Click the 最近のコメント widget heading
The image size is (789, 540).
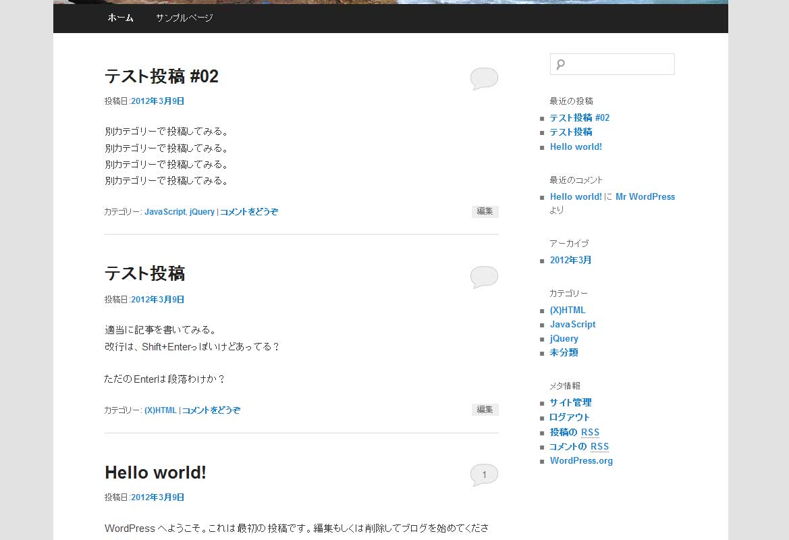click(576, 180)
